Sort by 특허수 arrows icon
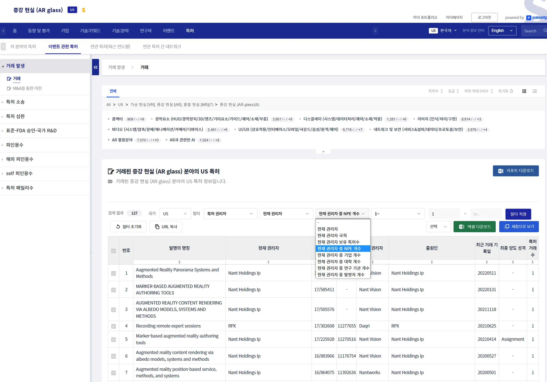The height and width of the screenshot is (382, 547). [x=441, y=91]
